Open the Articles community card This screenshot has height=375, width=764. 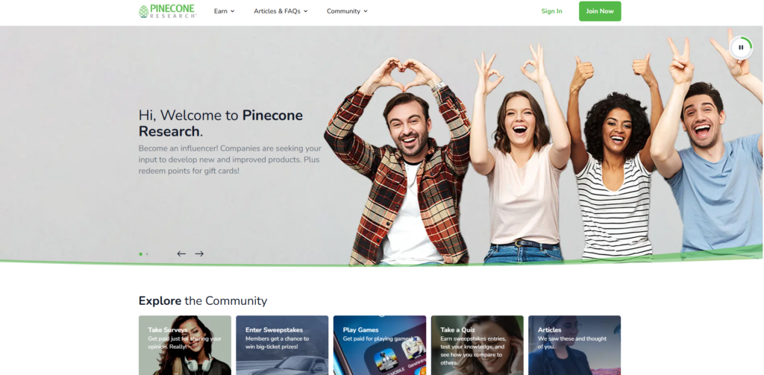point(574,345)
